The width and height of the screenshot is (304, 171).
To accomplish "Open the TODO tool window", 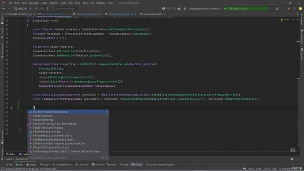I will (44, 165).
